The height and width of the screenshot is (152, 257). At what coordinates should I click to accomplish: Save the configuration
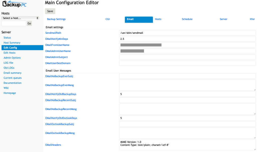click(x=50, y=11)
